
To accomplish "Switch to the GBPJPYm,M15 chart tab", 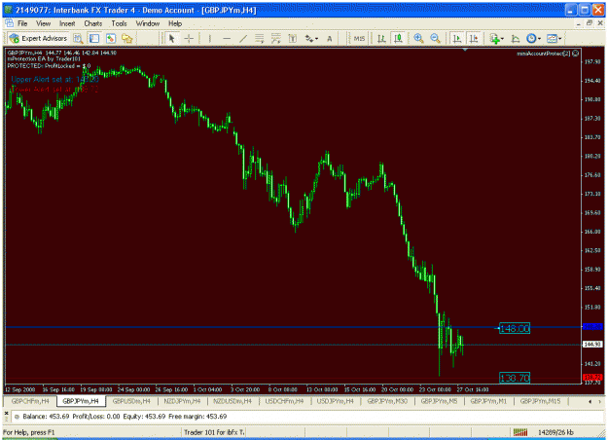I will coord(540,401).
